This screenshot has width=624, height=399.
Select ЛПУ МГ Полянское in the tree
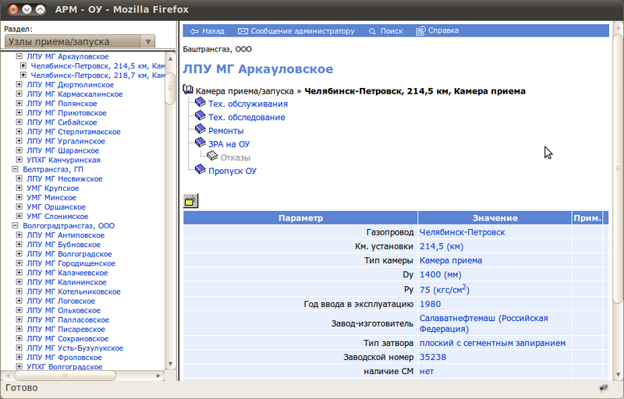tap(62, 104)
